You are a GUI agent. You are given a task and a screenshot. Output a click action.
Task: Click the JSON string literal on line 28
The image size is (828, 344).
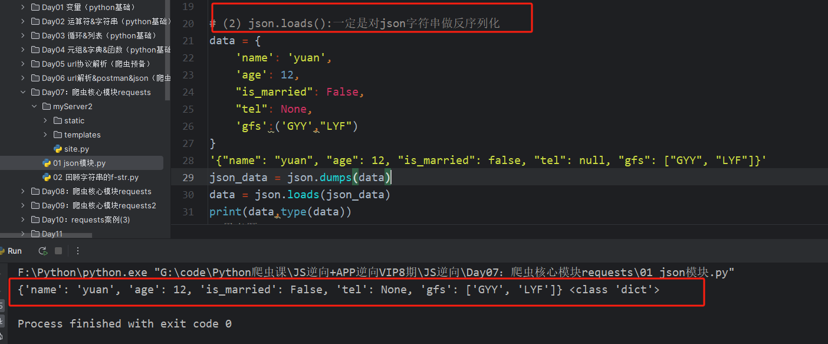[x=488, y=160]
